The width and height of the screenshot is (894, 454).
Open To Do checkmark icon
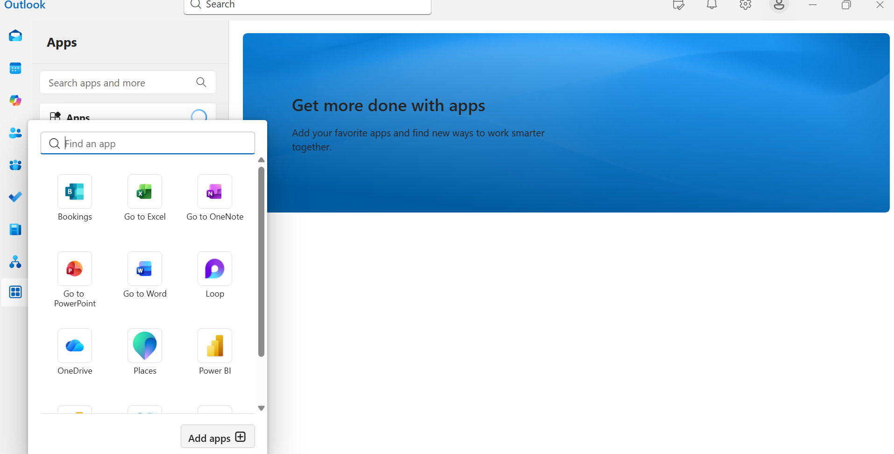15,197
